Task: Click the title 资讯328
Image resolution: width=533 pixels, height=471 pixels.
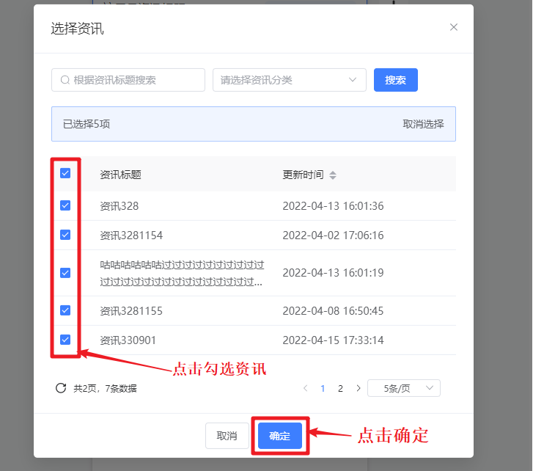Action: click(x=120, y=206)
